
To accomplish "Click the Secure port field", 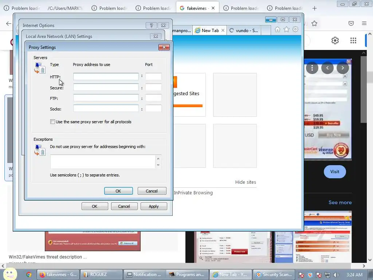I will coord(153,87).
